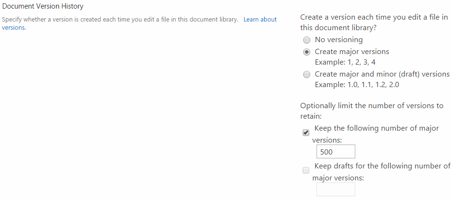Screen dimensions: 453x201
Task: Click the Document Version History heading
Action: pos(43,6)
